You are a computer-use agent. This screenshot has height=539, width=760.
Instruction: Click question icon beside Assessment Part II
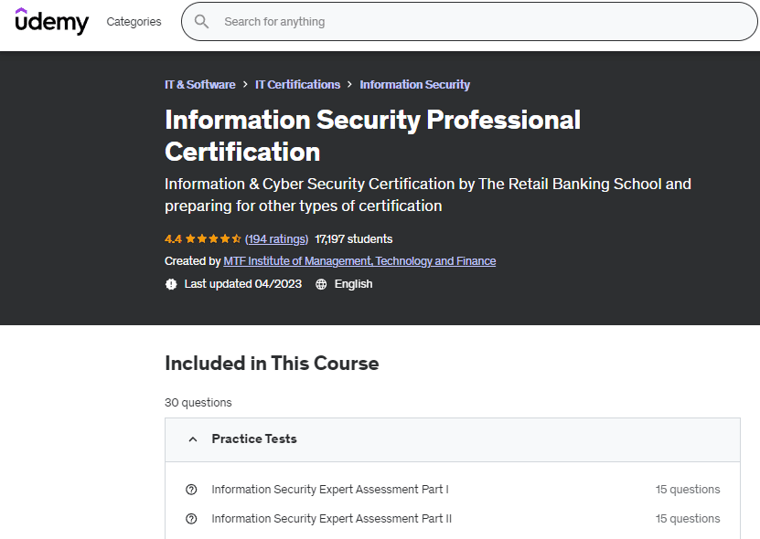tap(191, 519)
